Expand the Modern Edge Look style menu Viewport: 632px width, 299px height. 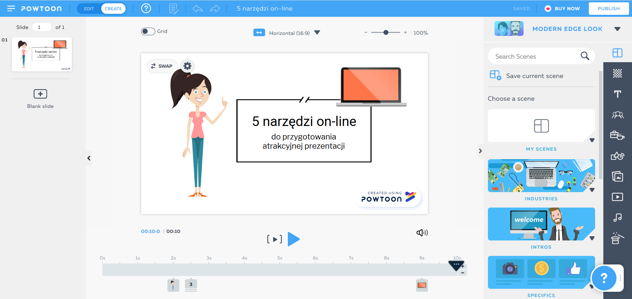(x=617, y=29)
